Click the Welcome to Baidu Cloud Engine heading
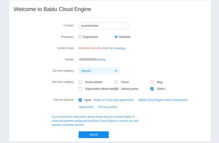 click(52, 9)
